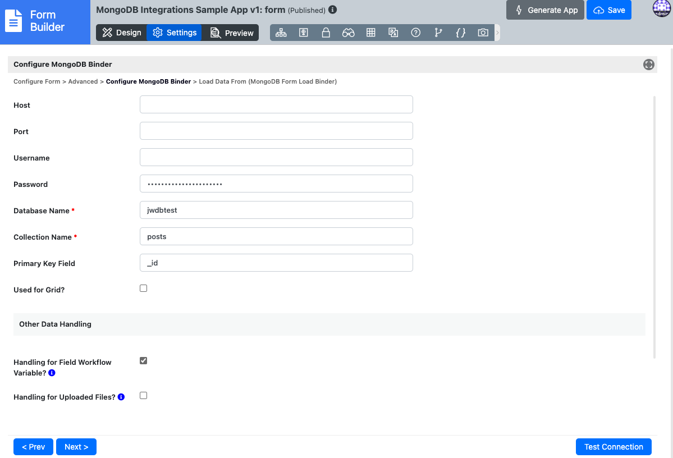Toggle the Used for Grid checkbox
The image size is (673, 458).
click(x=143, y=288)
